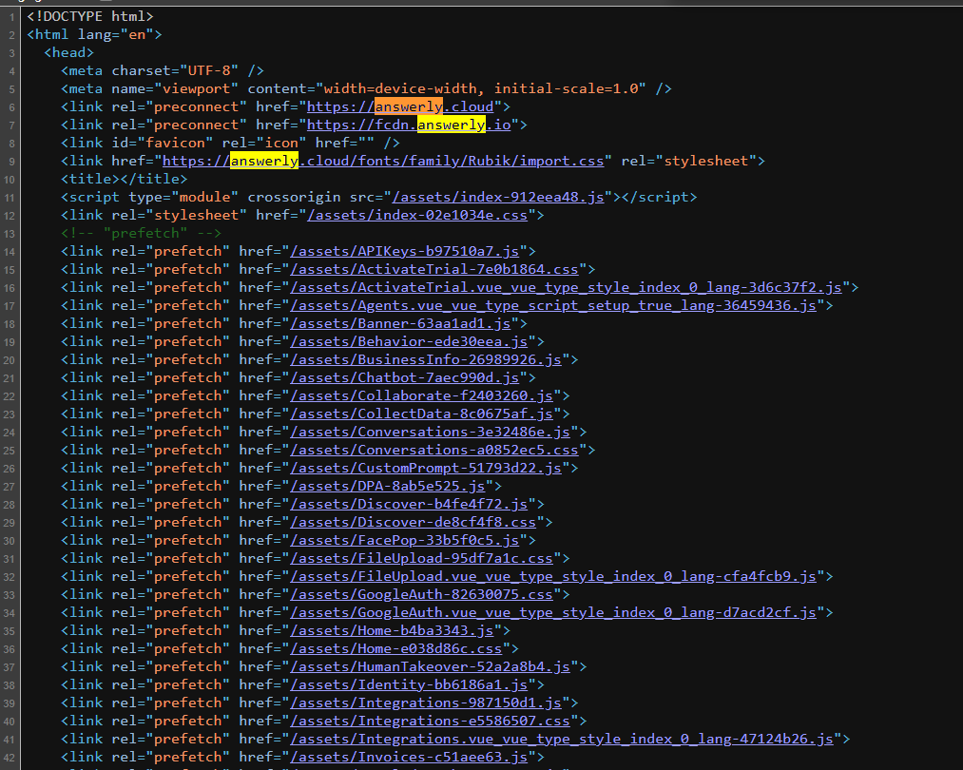Open the Integrations-987150d1.js link
This screenshot has height=770, width=963.
pyautogui.click(x=426, y=703)
